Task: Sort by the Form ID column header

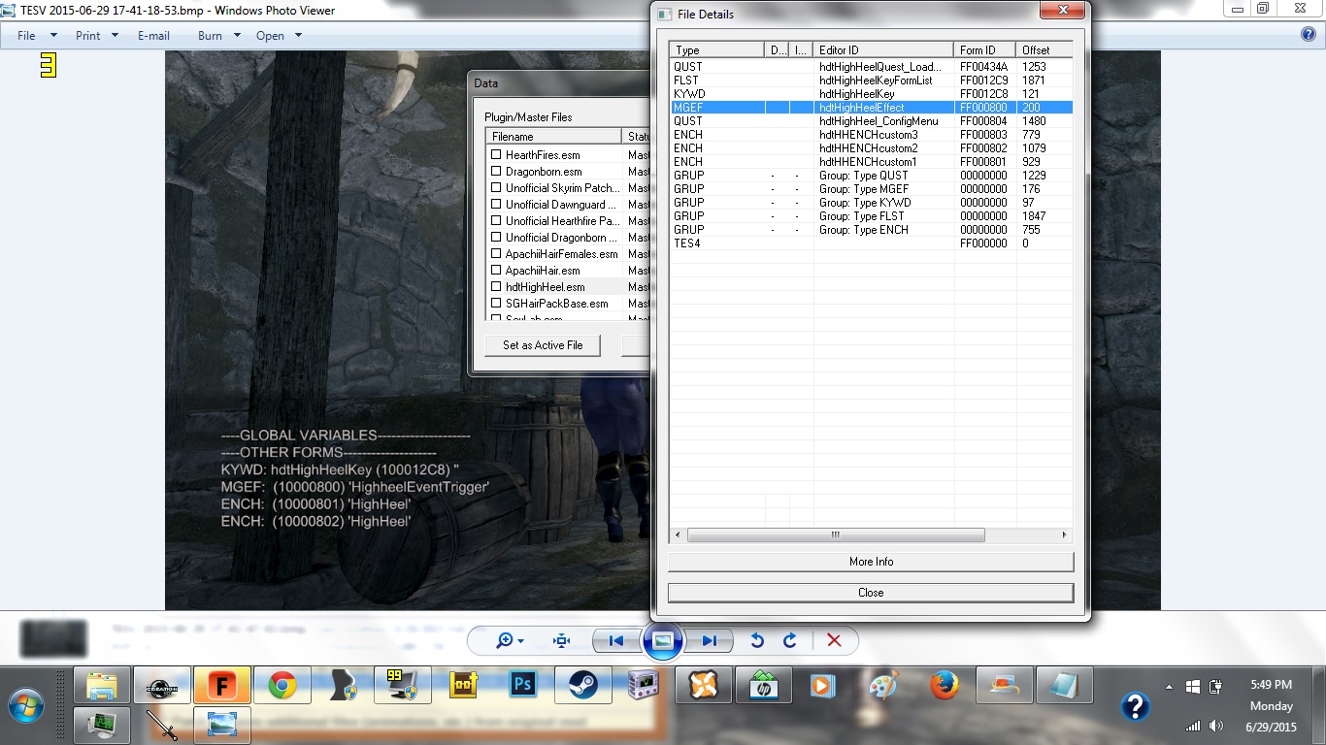Action: click(x=984, y=49)
